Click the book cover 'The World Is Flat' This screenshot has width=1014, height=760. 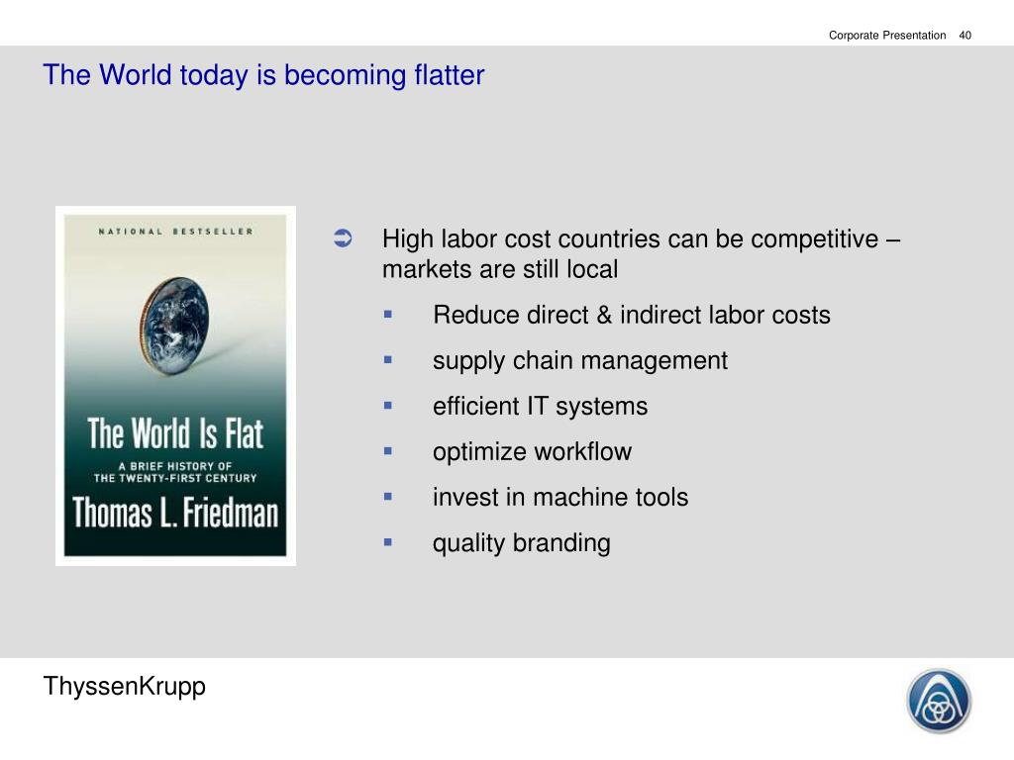click(x=175, y=385)
